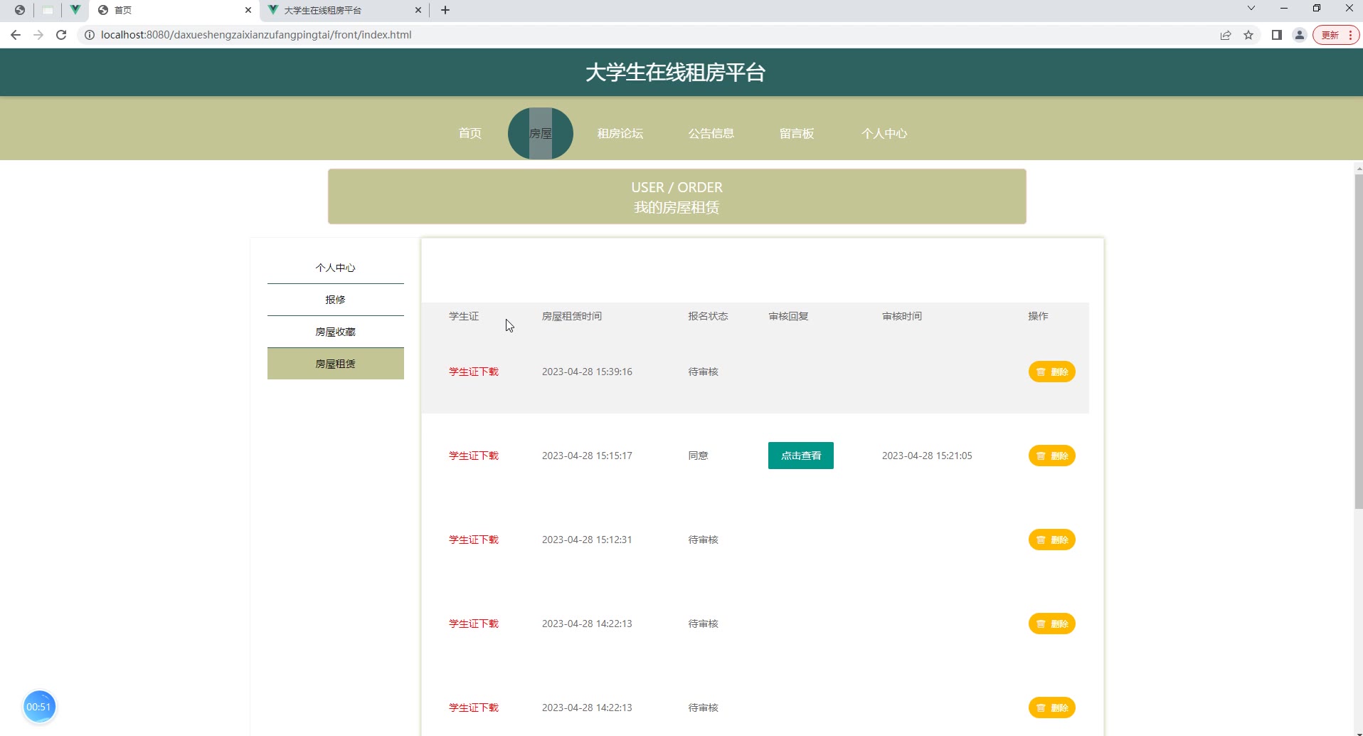Open the browser profile avatar icon
The width and height of the screenshot is (1363, 736).
(x=1299, y=35)
